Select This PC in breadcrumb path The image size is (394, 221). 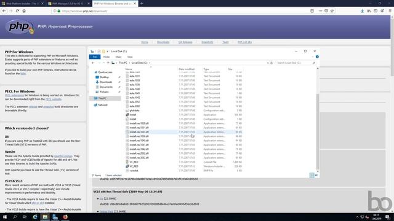coord(123,63)
